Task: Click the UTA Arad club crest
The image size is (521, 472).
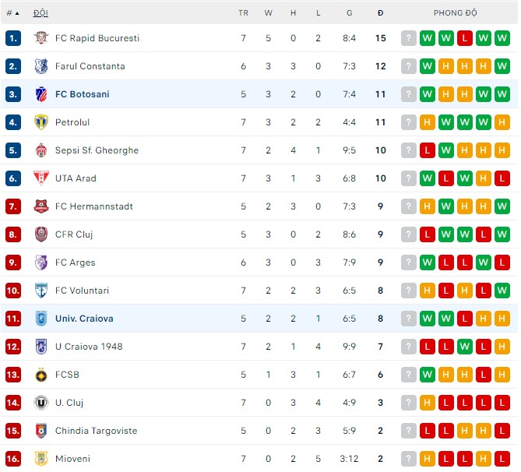Action: [41, 178]
